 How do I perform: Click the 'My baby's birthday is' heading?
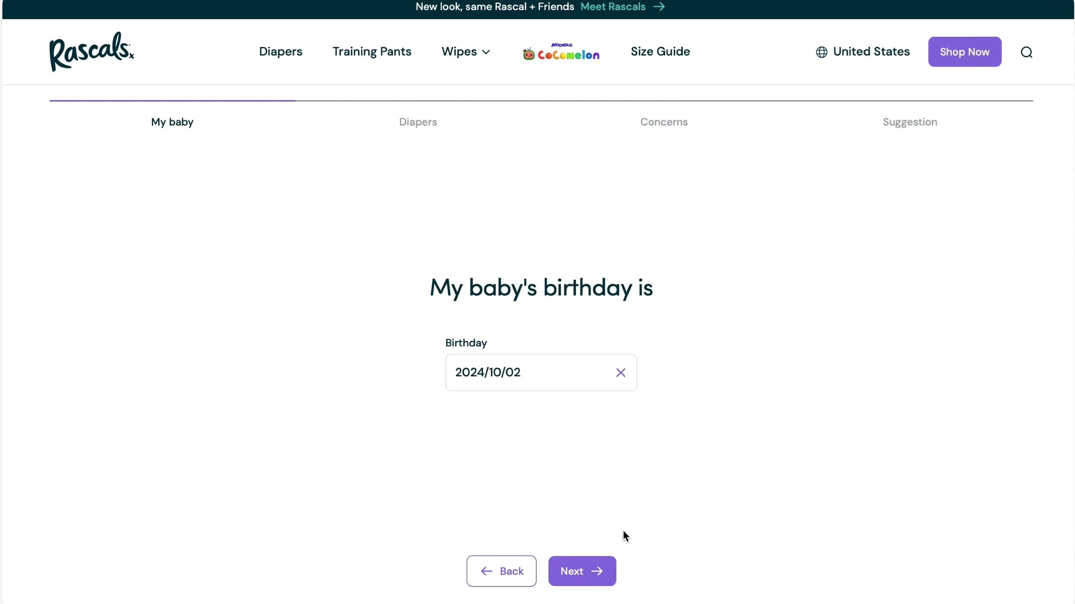541,287
